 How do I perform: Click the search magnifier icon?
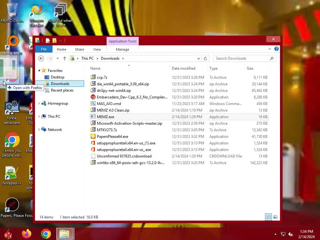tap(272, 58)
